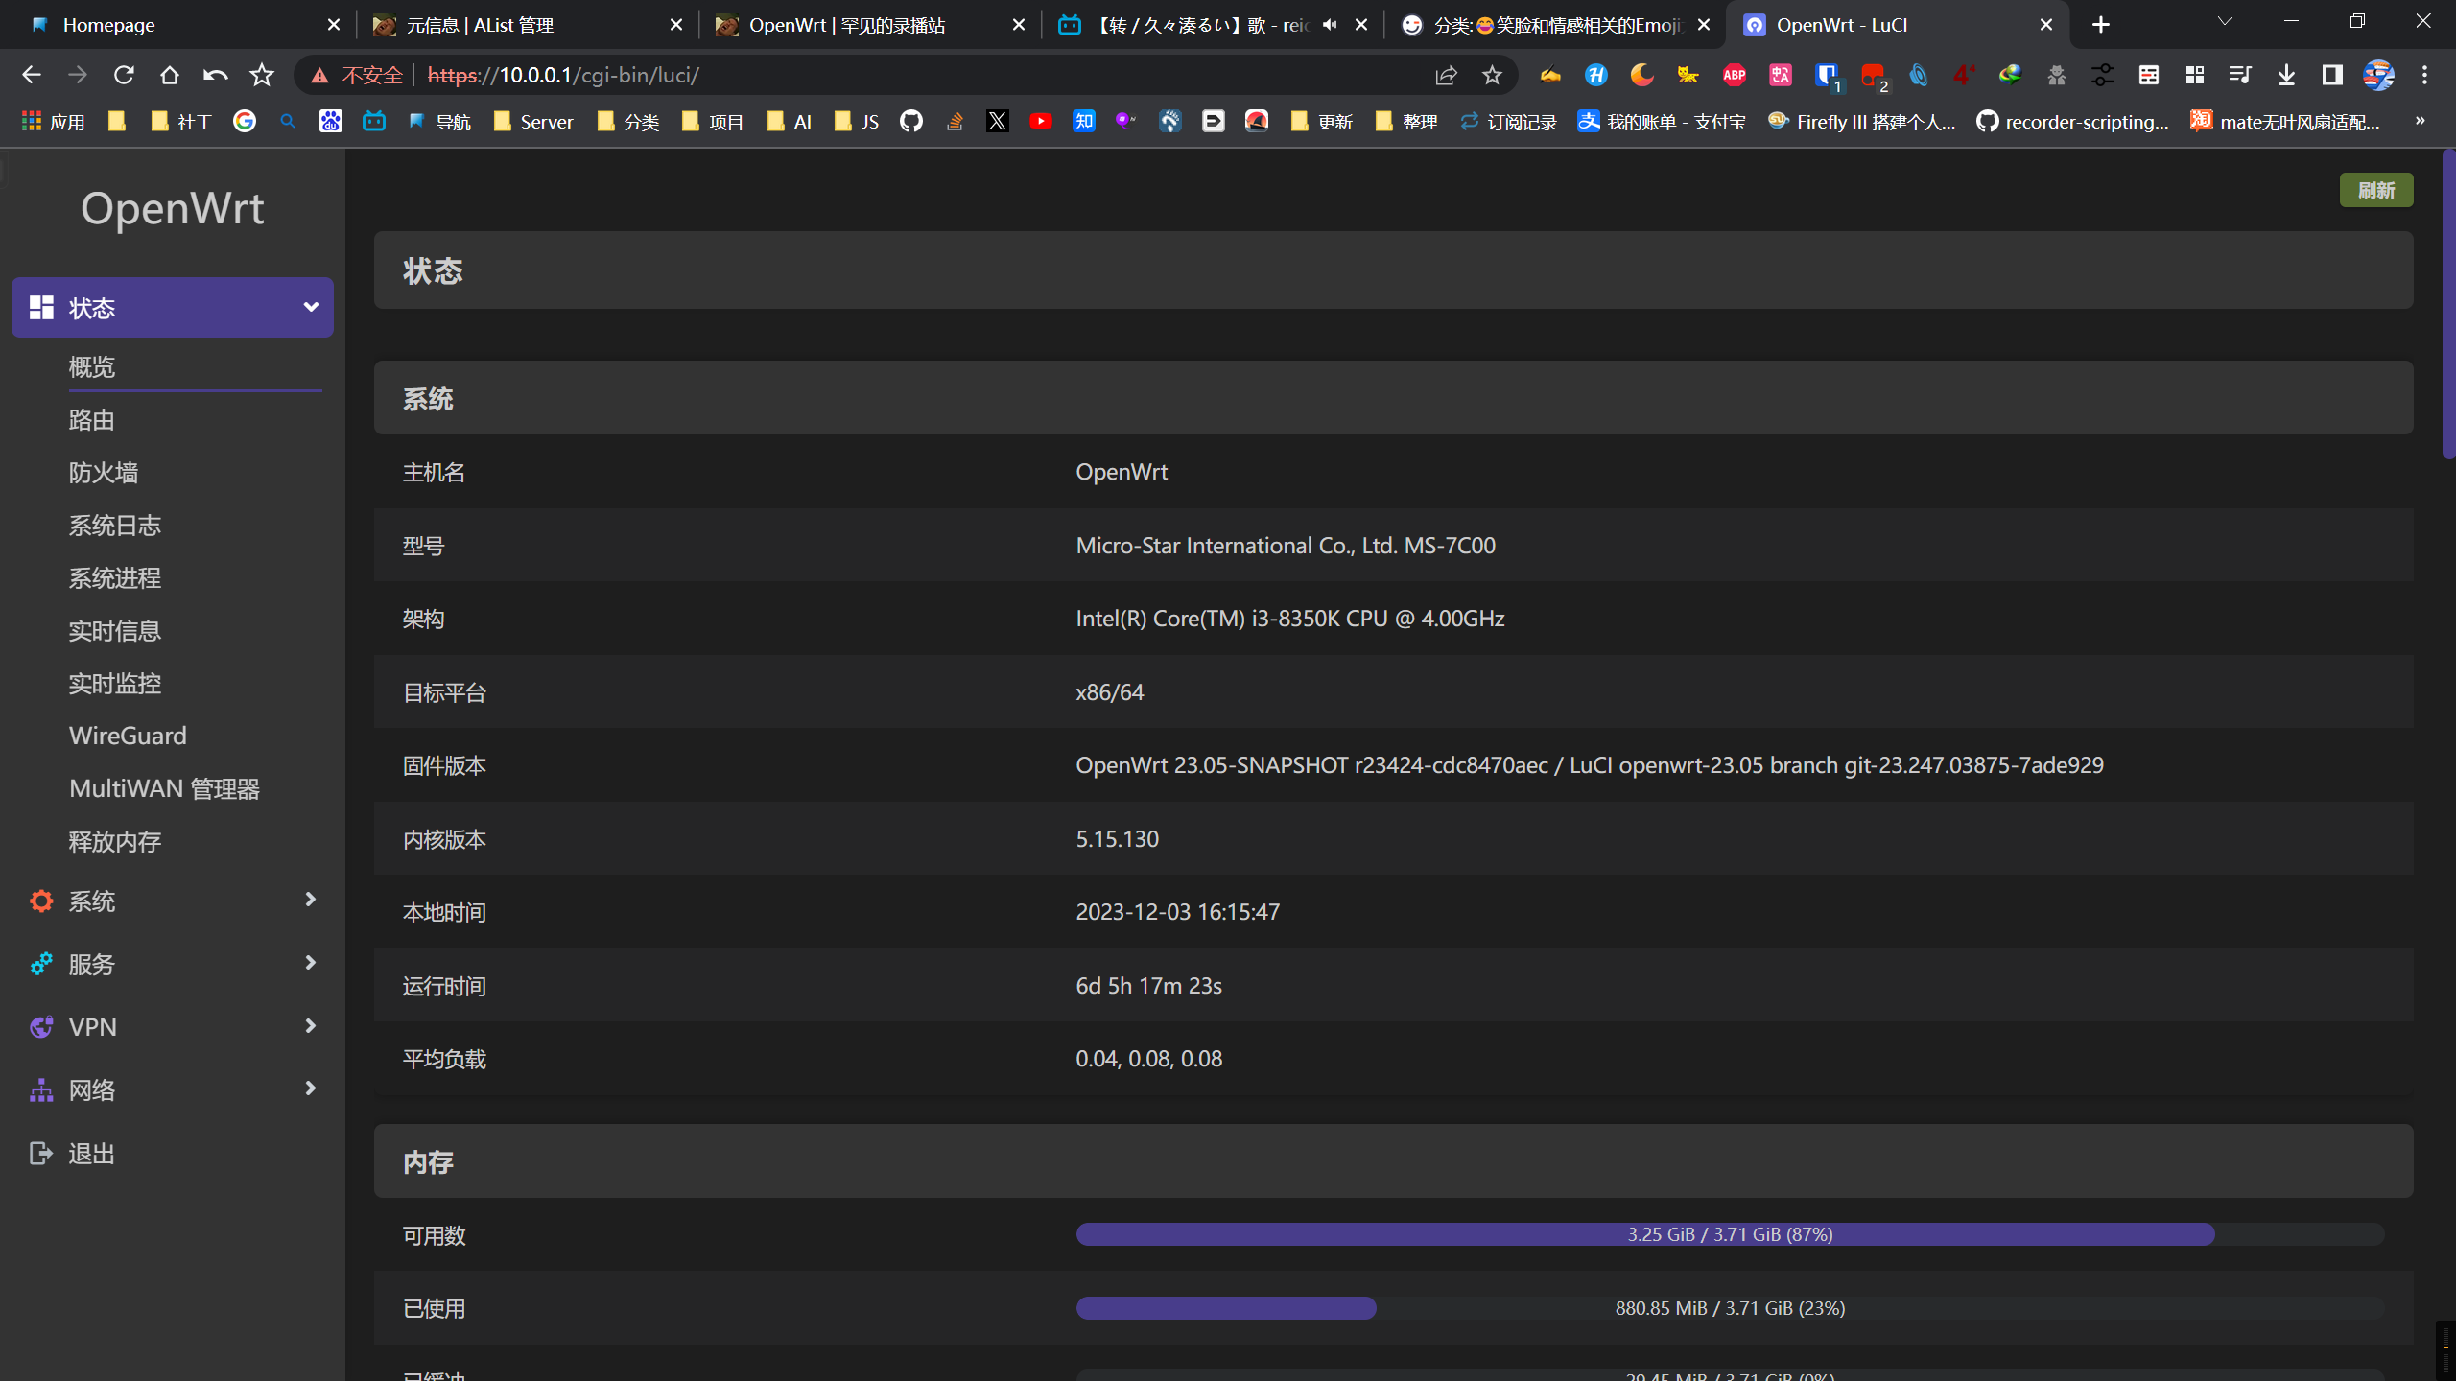Click the undo closed tab icon
The width and height of the screenshot is (2456, 1381).
216,75
